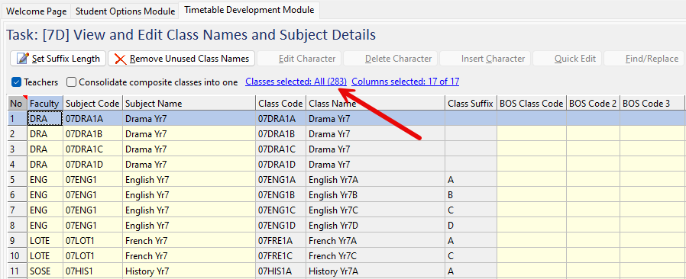Click the ENG faculty cell in row 7
686x279 pixels.
pos(45,210)
